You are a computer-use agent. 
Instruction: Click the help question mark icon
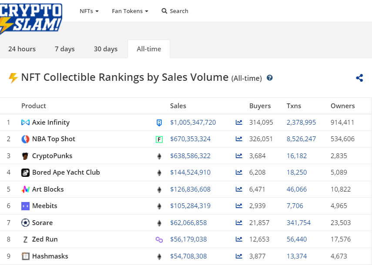(x=269, y=78)
